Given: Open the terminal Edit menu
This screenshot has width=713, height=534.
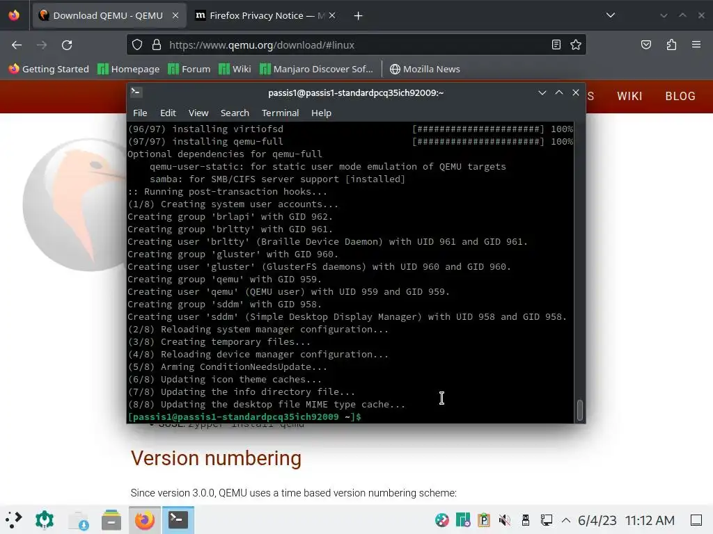Looking at the screenshot, I should coord(168,113).
